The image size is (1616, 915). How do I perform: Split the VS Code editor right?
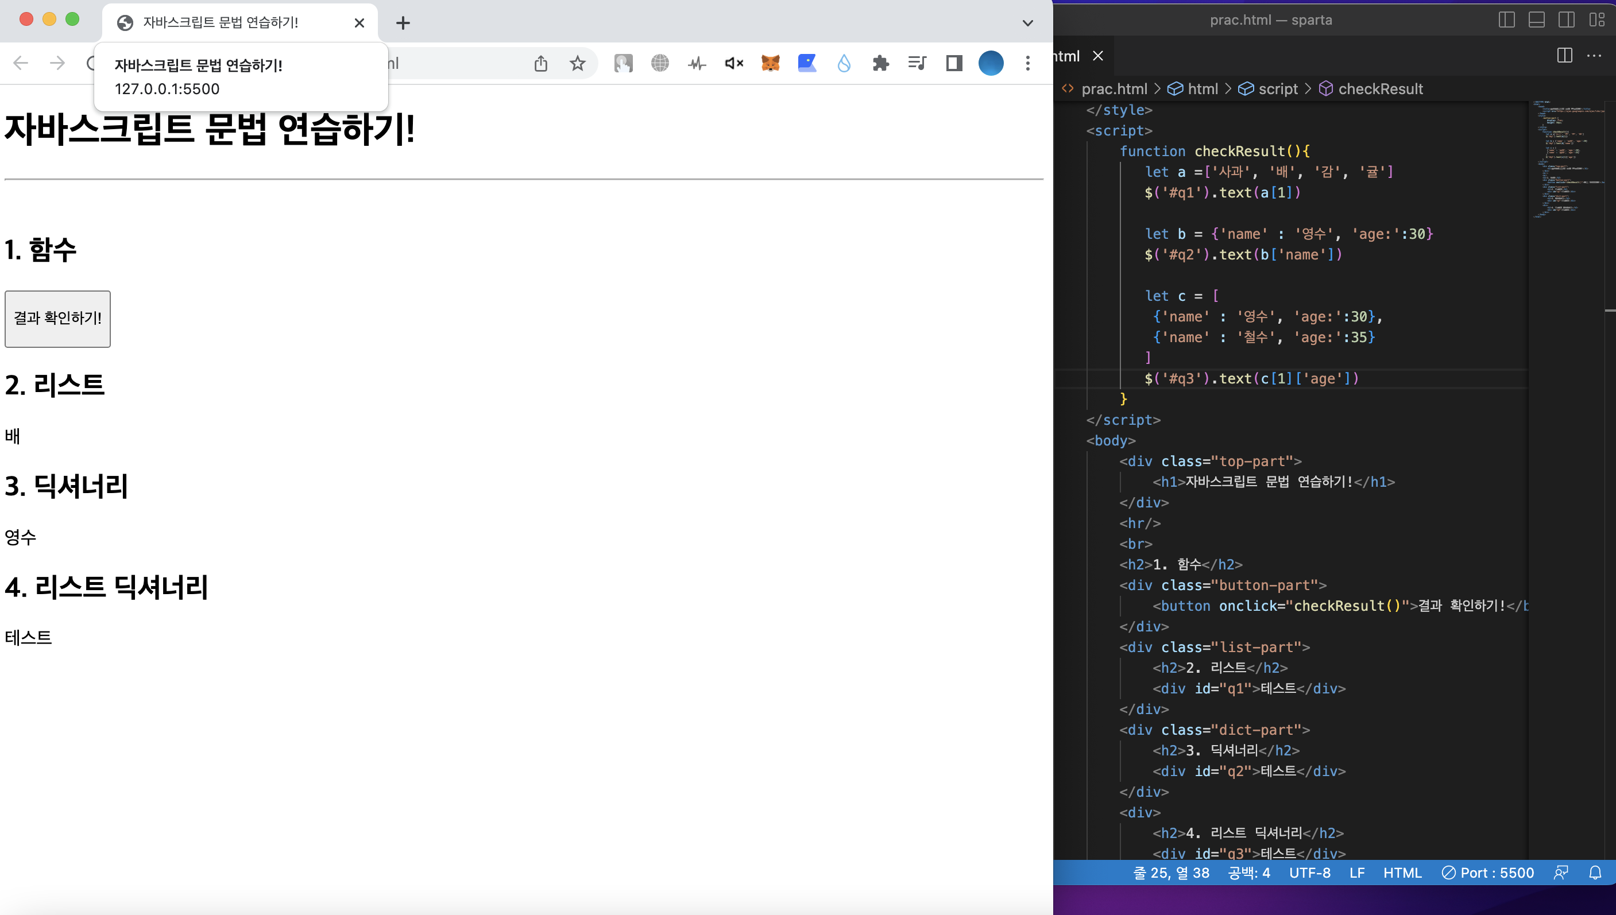(1564, 56)
